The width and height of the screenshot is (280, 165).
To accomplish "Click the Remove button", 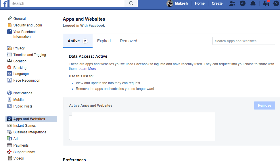I will 264,105.
